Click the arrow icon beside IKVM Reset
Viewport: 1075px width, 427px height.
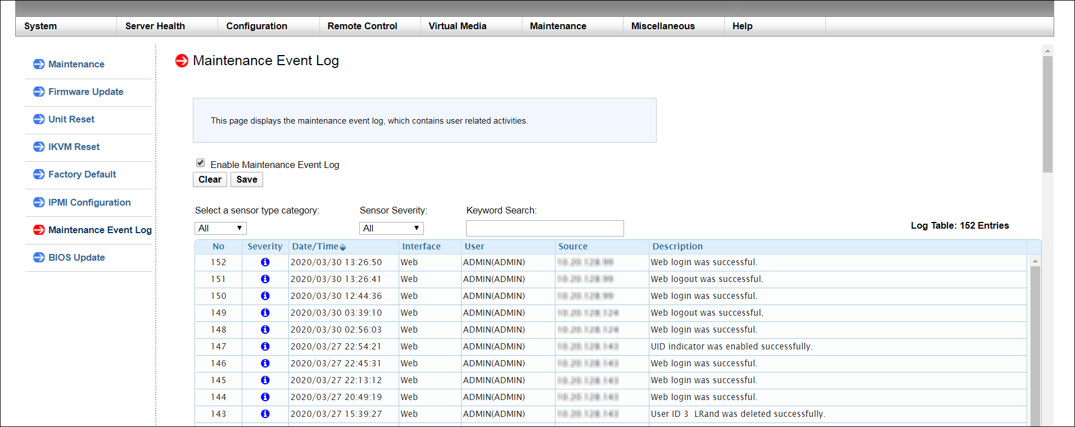[x=39, y=147]
